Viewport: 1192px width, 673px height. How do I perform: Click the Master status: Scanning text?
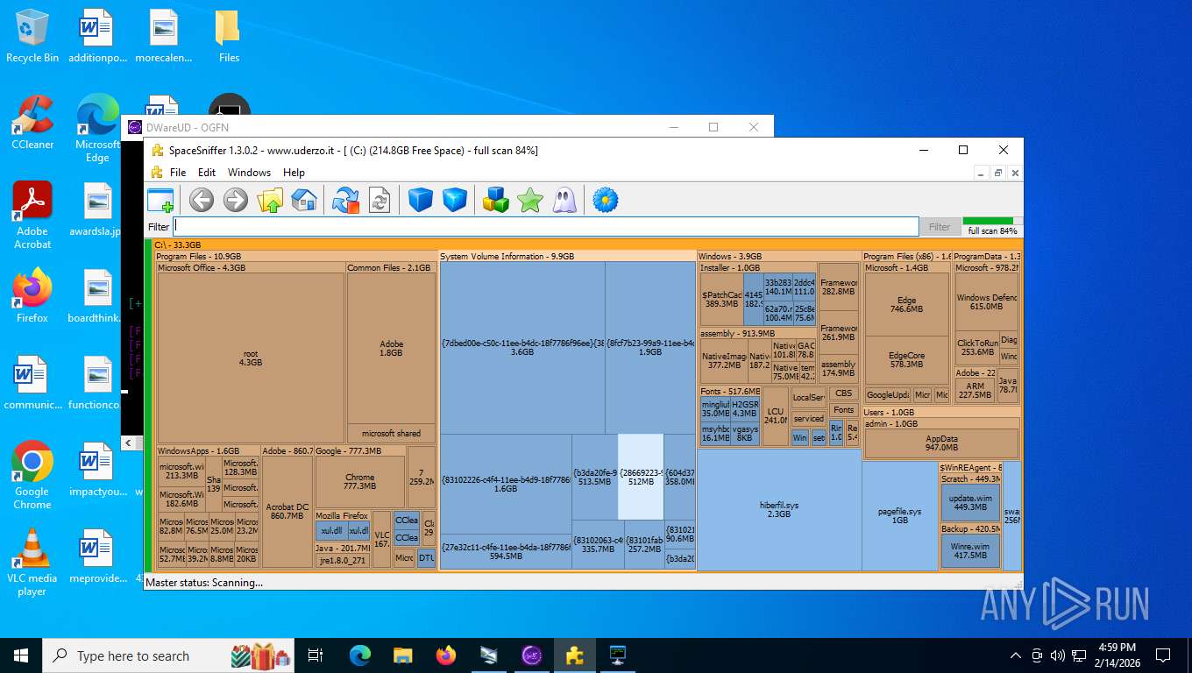coord(204,583)
